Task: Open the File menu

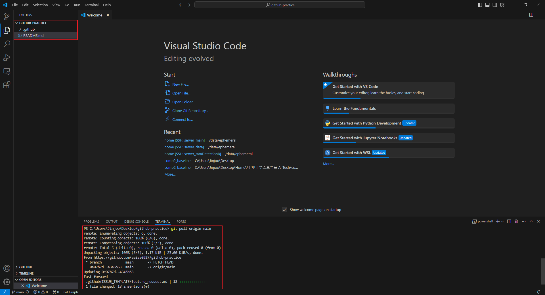Action: [15, 5]
